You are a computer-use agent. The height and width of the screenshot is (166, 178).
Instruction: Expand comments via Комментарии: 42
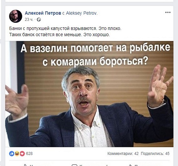[x=123, y=154]
